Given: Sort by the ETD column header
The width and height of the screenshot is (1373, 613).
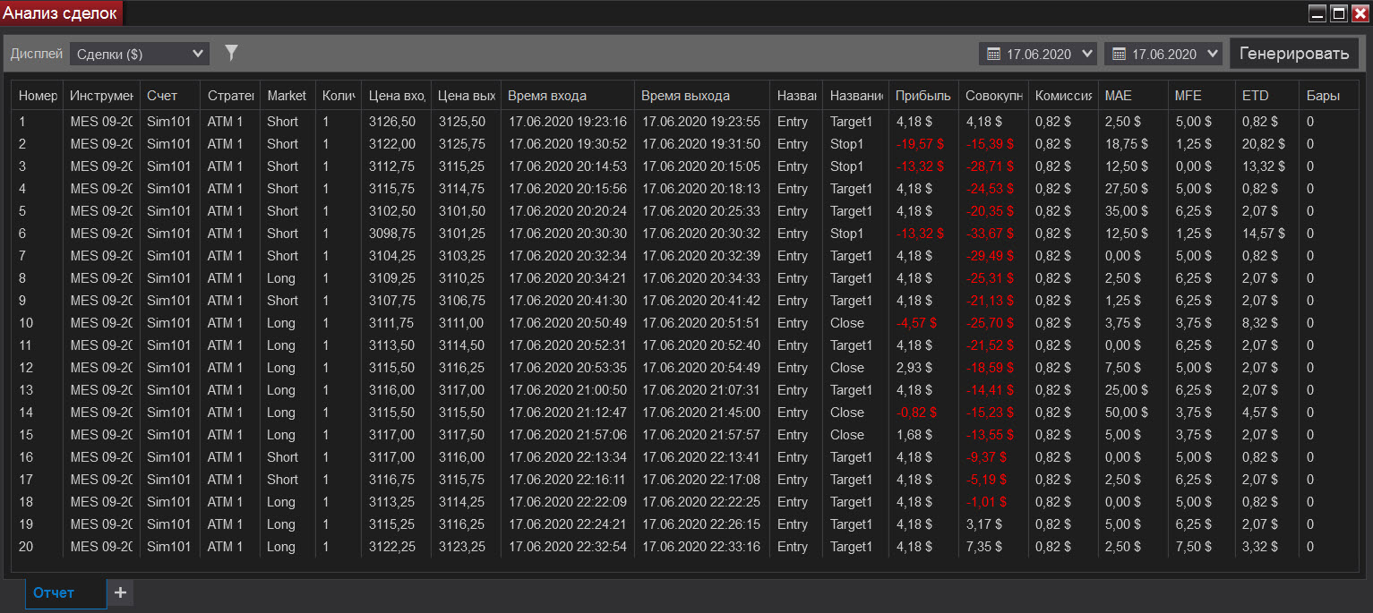Looking at the screenshot, I should (1266, 96).
